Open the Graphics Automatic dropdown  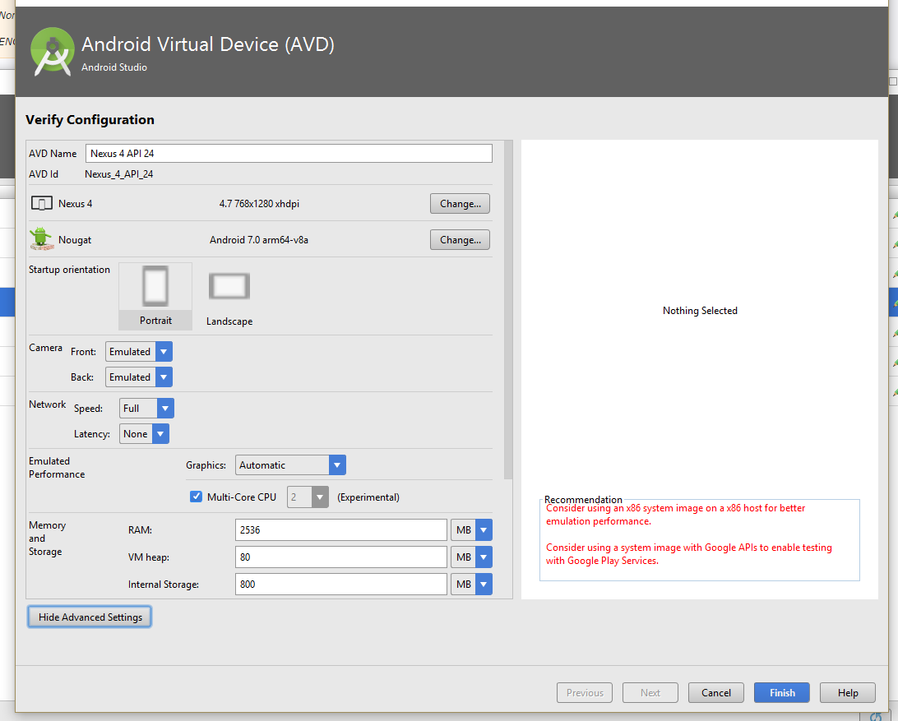point(290,465)
